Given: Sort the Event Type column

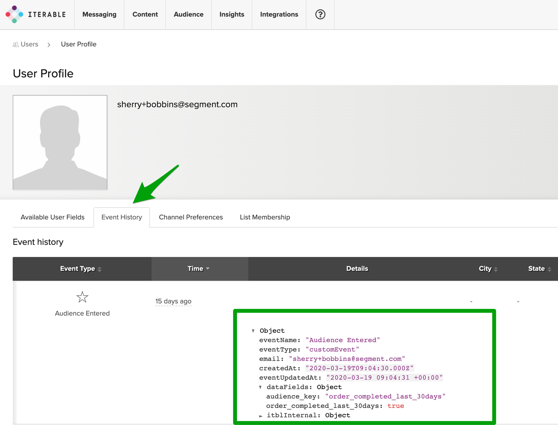Looking at the screenshot, I should click(100, 269).
